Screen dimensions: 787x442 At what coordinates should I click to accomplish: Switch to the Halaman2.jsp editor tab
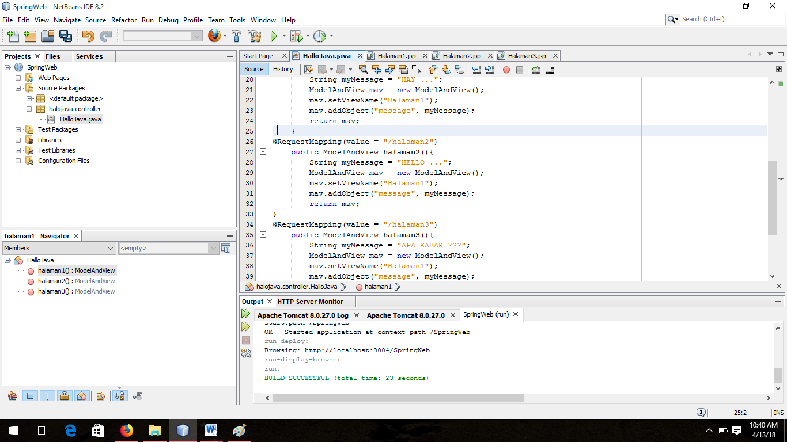tap(461, 56)
